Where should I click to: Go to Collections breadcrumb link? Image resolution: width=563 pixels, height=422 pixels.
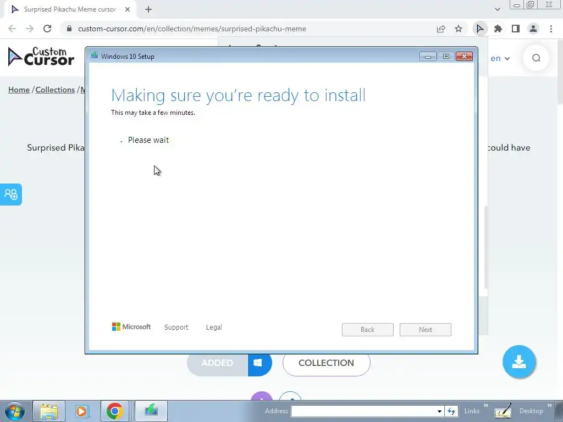click(55, 90)
